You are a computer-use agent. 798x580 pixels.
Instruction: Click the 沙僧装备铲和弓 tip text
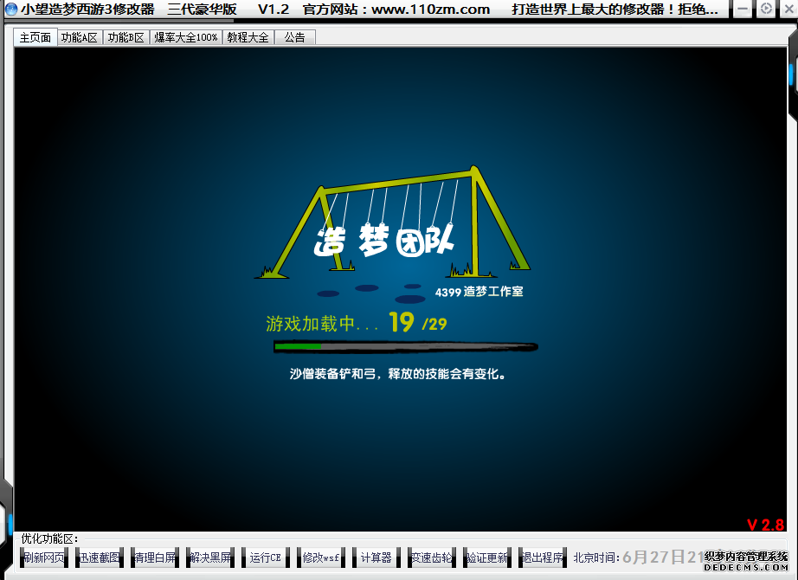(x=397, y=374)
